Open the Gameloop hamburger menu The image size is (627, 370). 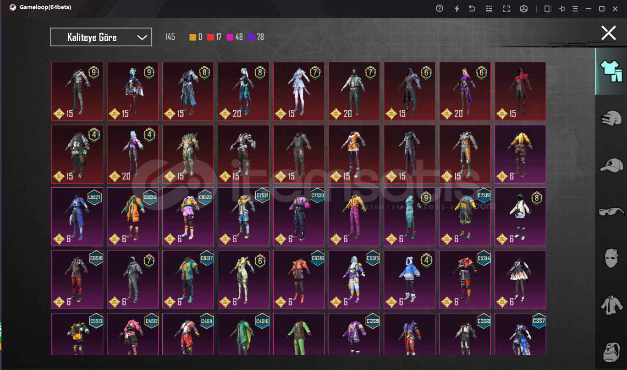point(575,9)
